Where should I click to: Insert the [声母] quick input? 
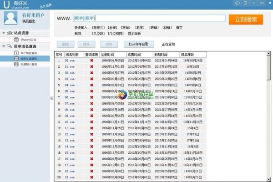pyautogui.click(x=154, y=27)
